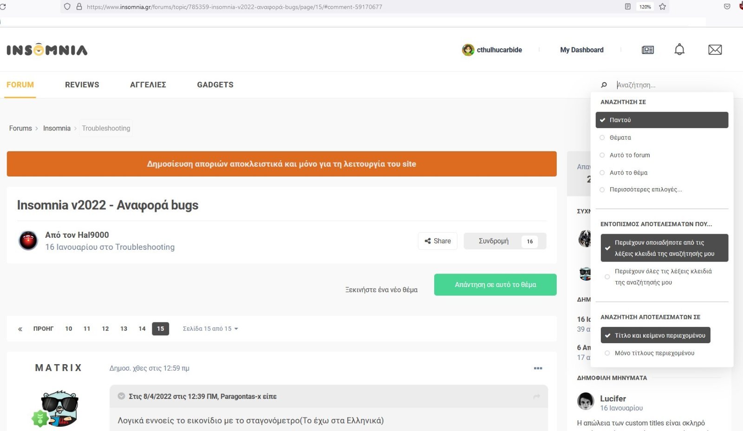Open the news feed icon in header

point(648,50)
